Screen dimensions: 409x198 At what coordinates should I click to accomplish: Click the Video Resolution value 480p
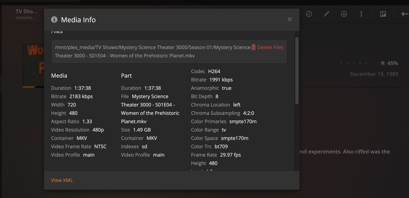coord(98,130)
